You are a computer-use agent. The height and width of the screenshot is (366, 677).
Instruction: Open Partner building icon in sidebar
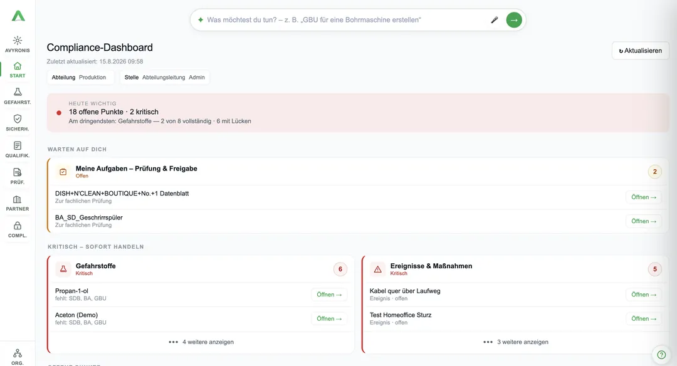pos(18,199)
